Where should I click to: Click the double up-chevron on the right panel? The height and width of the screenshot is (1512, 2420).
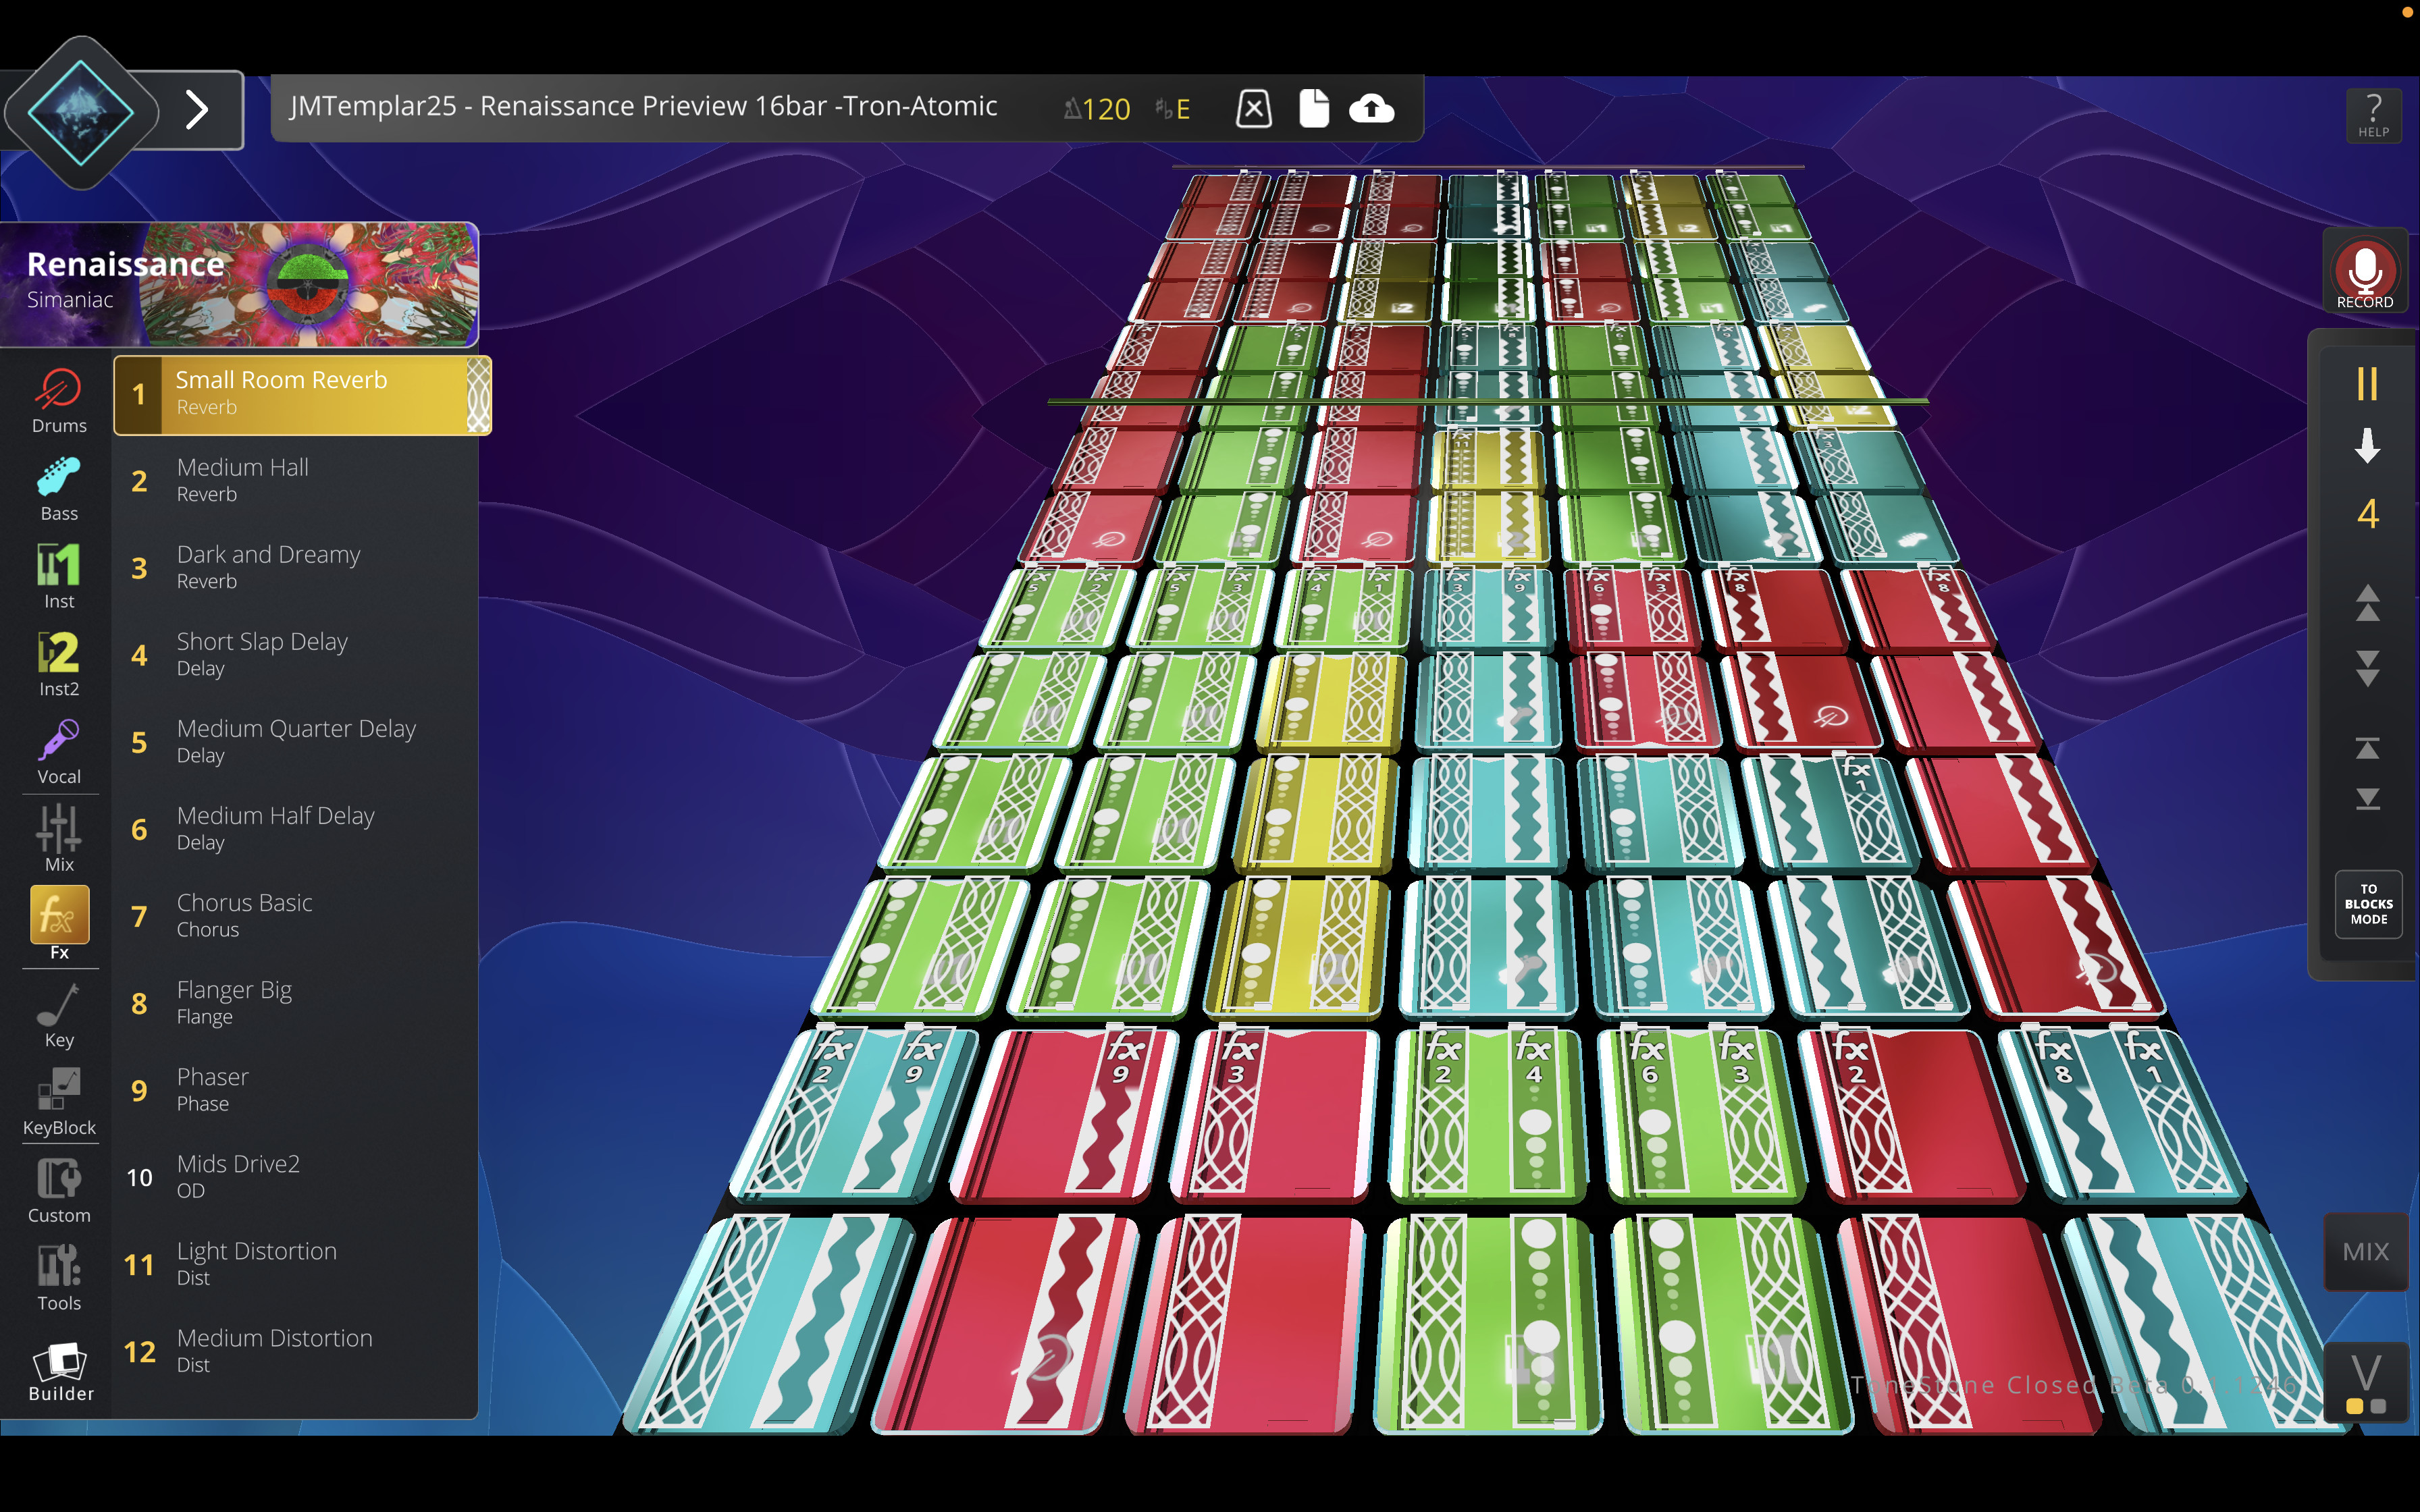coord(2366,604)
